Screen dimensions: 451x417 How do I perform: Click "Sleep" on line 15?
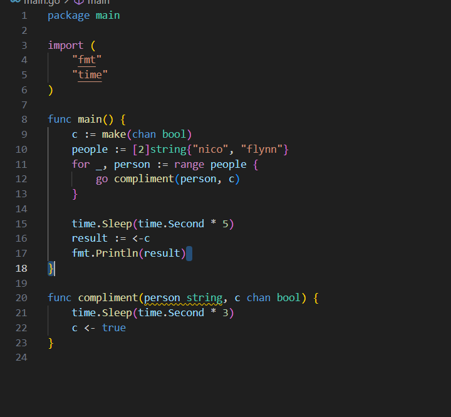pos(117,224)
